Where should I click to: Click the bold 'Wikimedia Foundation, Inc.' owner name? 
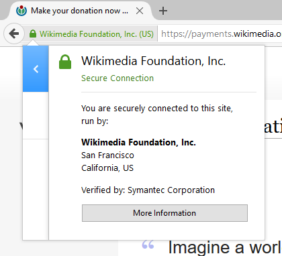click(138, 142)
